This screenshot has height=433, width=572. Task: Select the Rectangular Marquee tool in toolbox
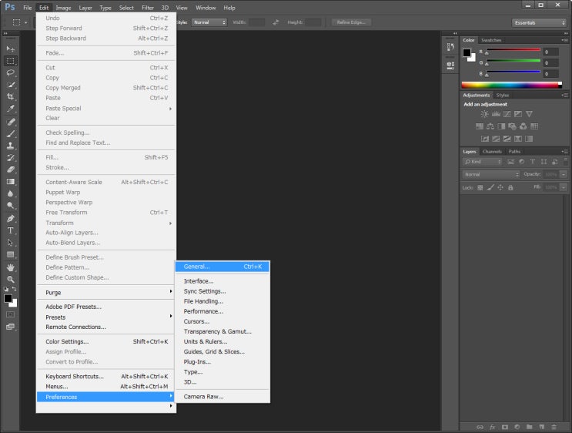(11, 61)
